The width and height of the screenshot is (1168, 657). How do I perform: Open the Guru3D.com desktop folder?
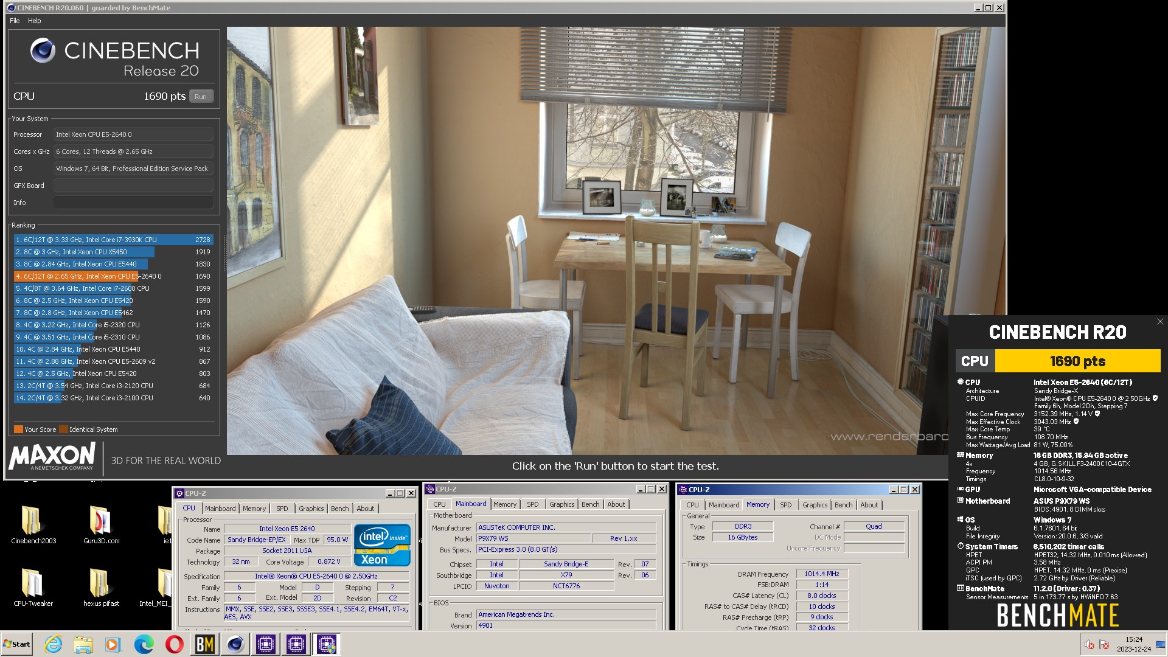point(101,524)
